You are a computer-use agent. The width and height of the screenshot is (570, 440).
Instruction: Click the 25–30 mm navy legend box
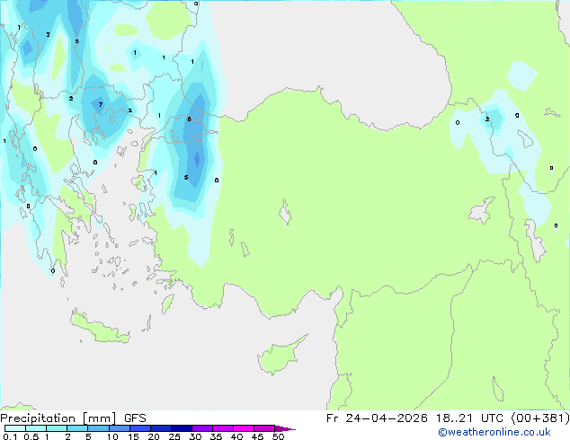pos(181,428)
